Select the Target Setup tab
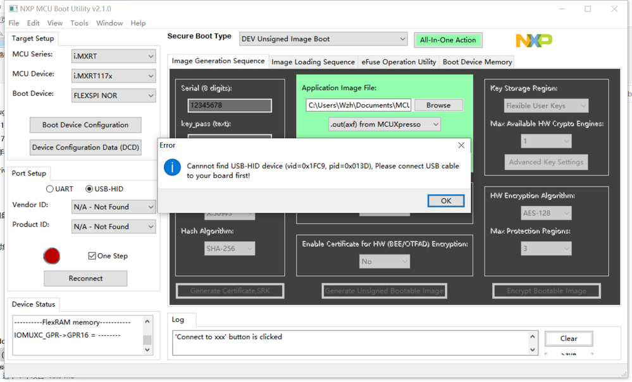The image size is (632, 382). (33, 39)
